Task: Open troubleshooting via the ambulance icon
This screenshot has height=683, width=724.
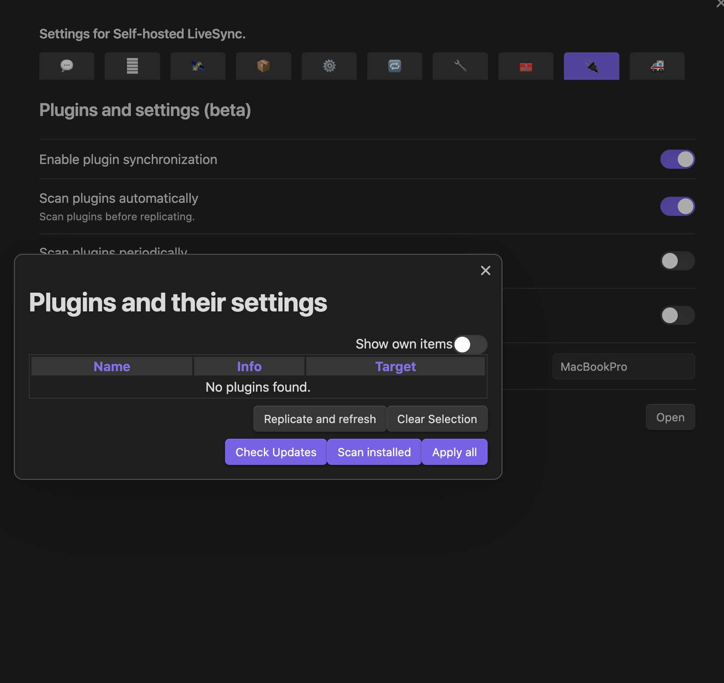Action: 657,66
